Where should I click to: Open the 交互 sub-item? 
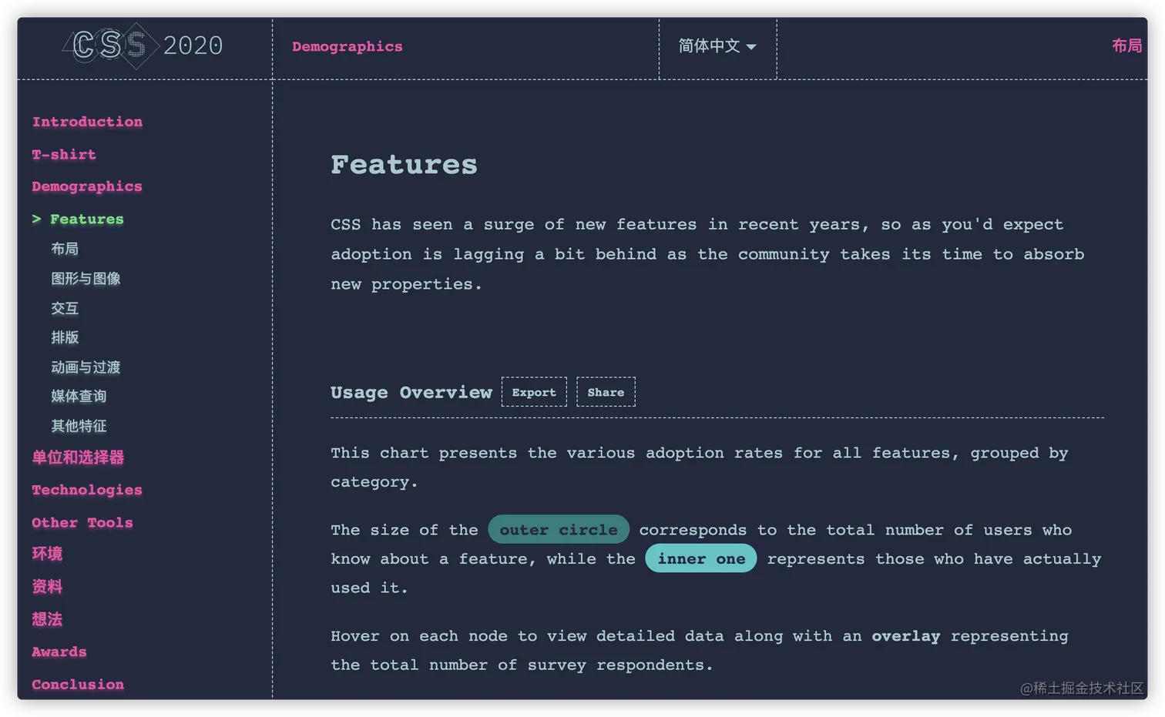65,309
